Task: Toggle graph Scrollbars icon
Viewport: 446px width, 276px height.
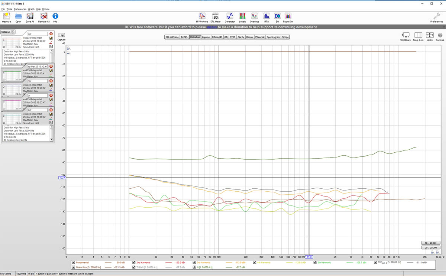Action: (x=405, y=35)
